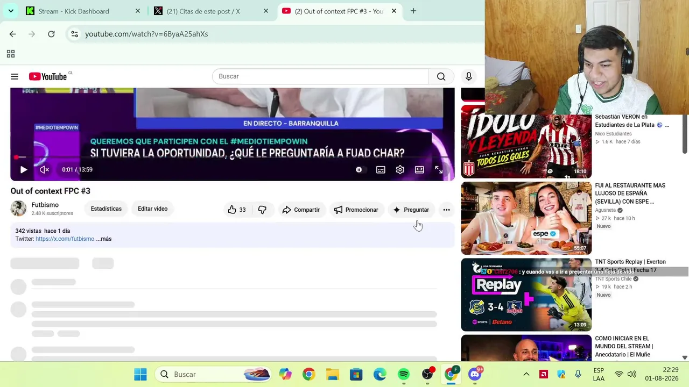The image size is (689, 387).
Task: Close the X Citas de este post tab
Action: click(x=266, y=11)
